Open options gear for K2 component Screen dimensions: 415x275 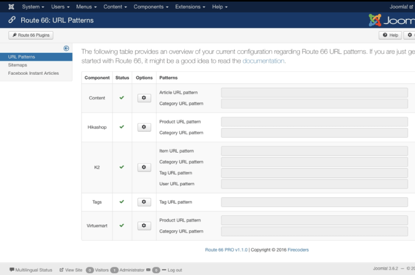[144, 167]
